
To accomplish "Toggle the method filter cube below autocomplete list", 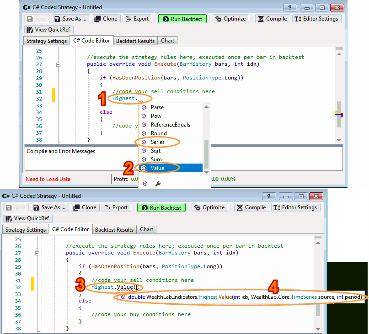I will 145,184.
